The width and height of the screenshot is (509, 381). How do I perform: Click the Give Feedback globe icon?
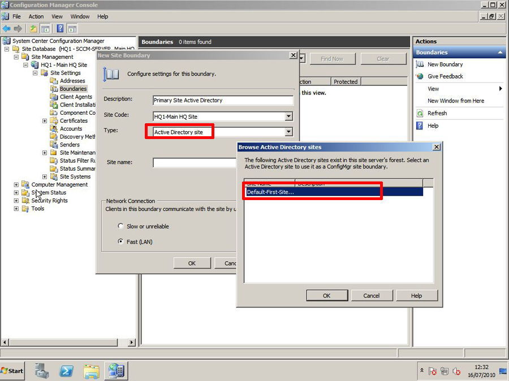[x=420, y=76]
